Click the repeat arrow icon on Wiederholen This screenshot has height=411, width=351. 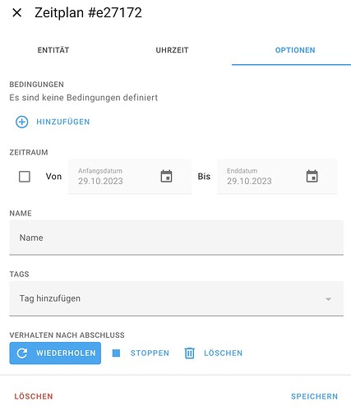tap(22, 353)
